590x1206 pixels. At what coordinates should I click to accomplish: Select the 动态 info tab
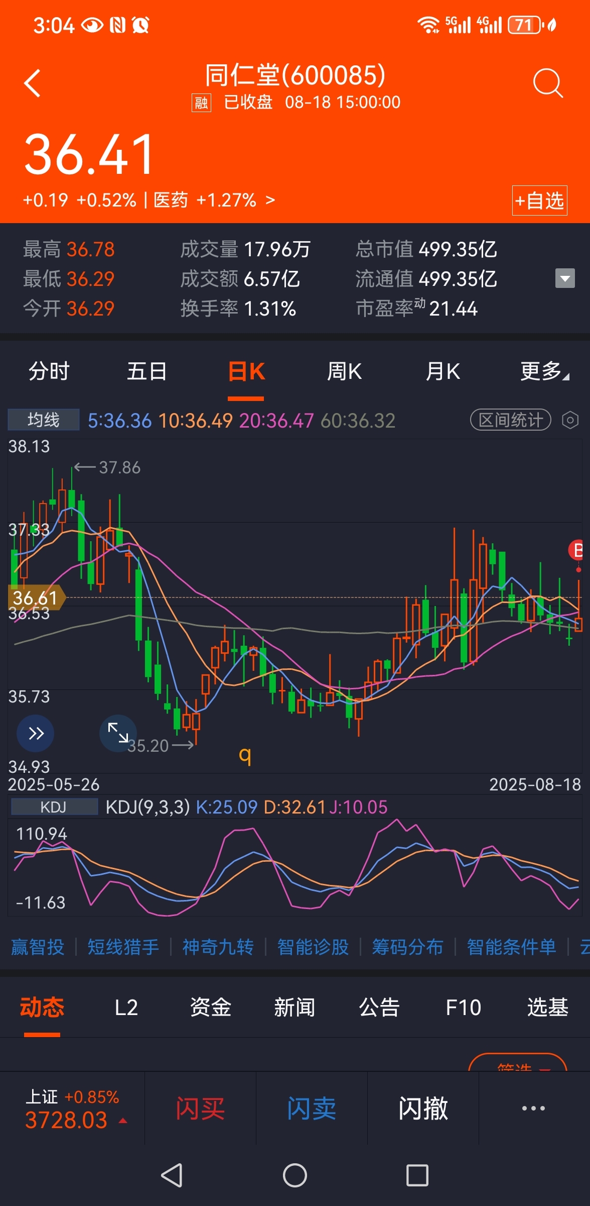click(42, 1008)
